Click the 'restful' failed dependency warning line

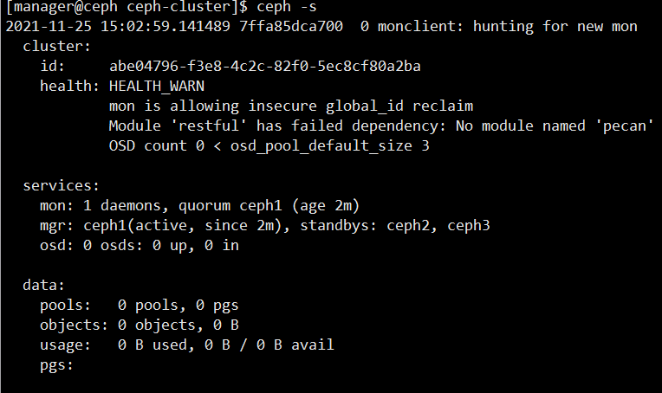pos(381,126)
